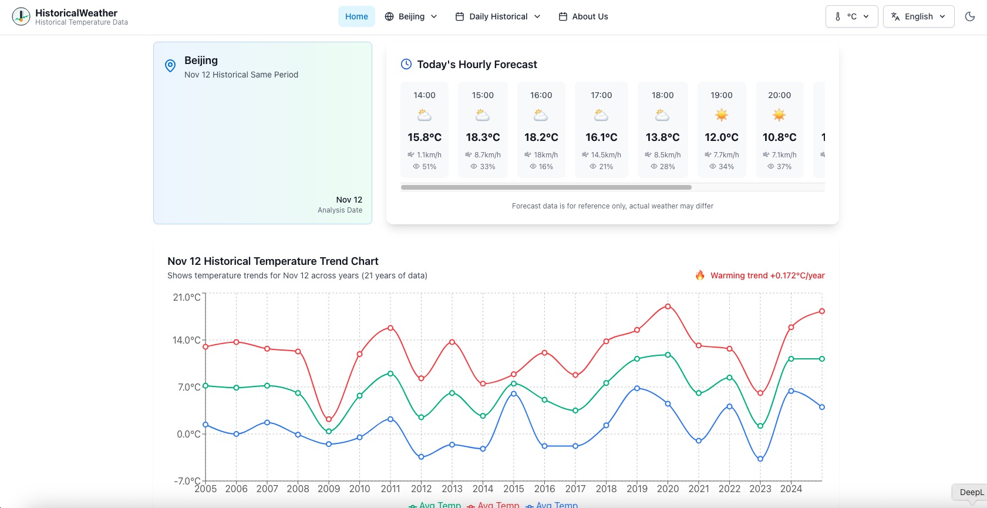The width and height of the screenshot is (987, 508).
Task: Click the sun icon for 20:00
Action: click(x=779, y=115)
